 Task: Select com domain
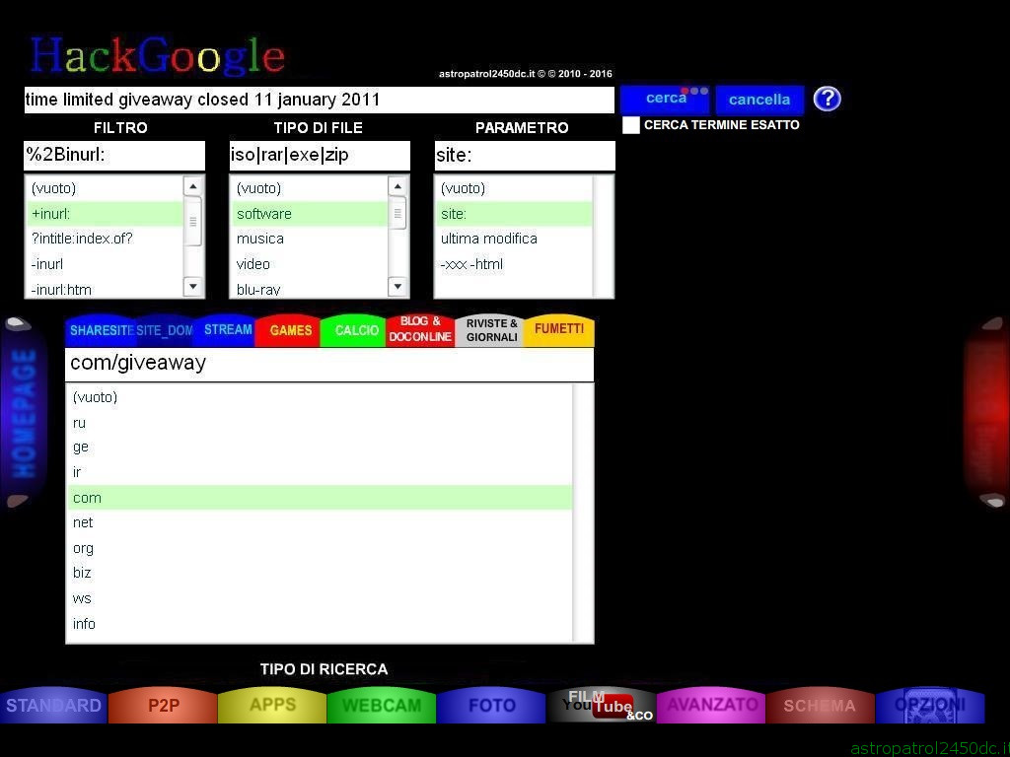321,498
